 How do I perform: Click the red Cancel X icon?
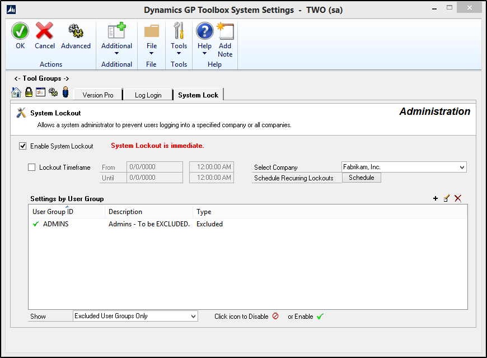click(x=44, y=31)
